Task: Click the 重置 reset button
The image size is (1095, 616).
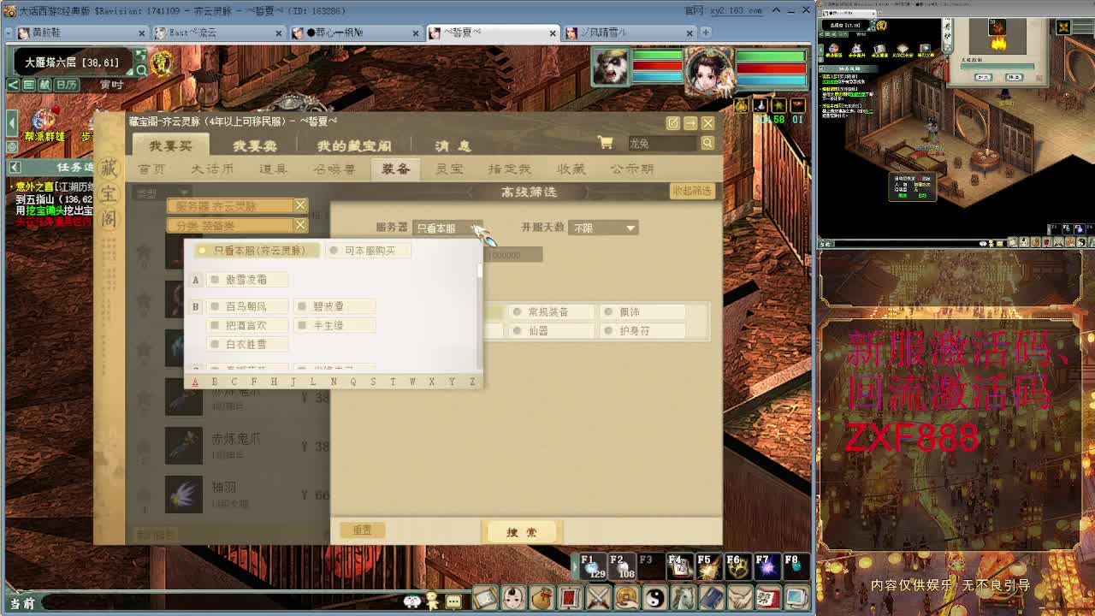Action: 362,530
